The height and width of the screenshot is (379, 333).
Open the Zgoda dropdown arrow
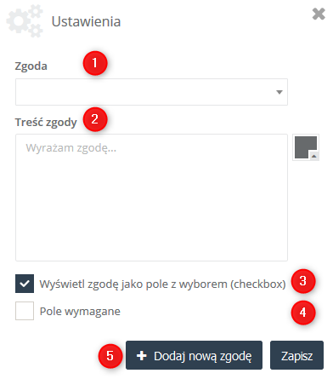click(x=279, y=92)
